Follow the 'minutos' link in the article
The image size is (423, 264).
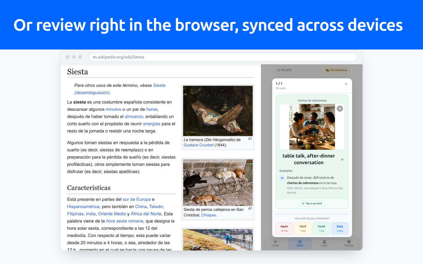(113, 109)
